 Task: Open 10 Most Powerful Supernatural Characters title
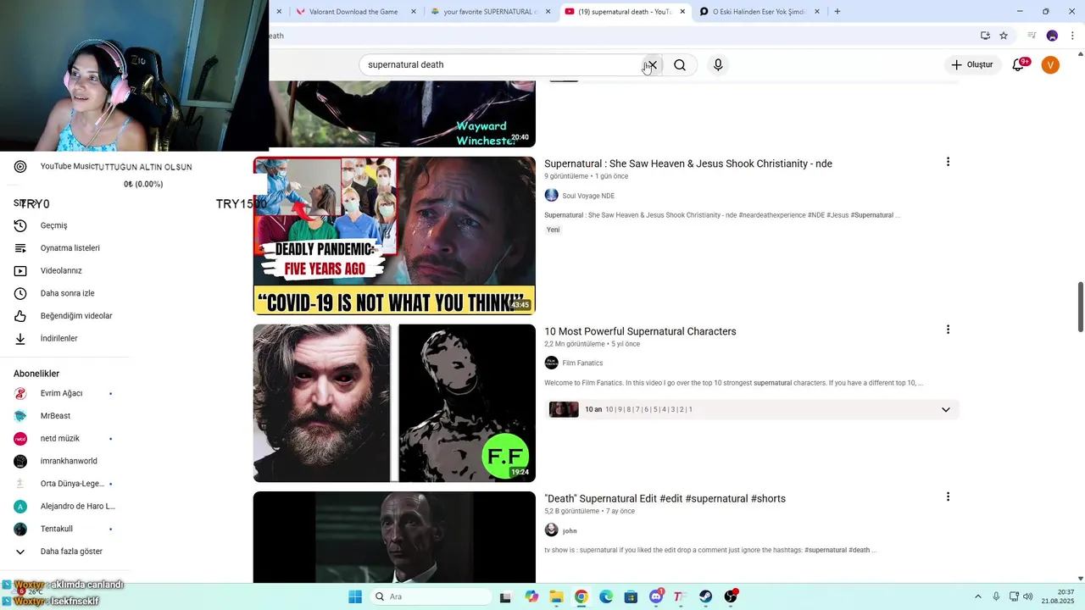pos(640,331)
